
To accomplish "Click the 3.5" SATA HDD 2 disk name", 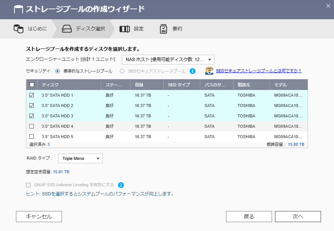I will [57, 106].
